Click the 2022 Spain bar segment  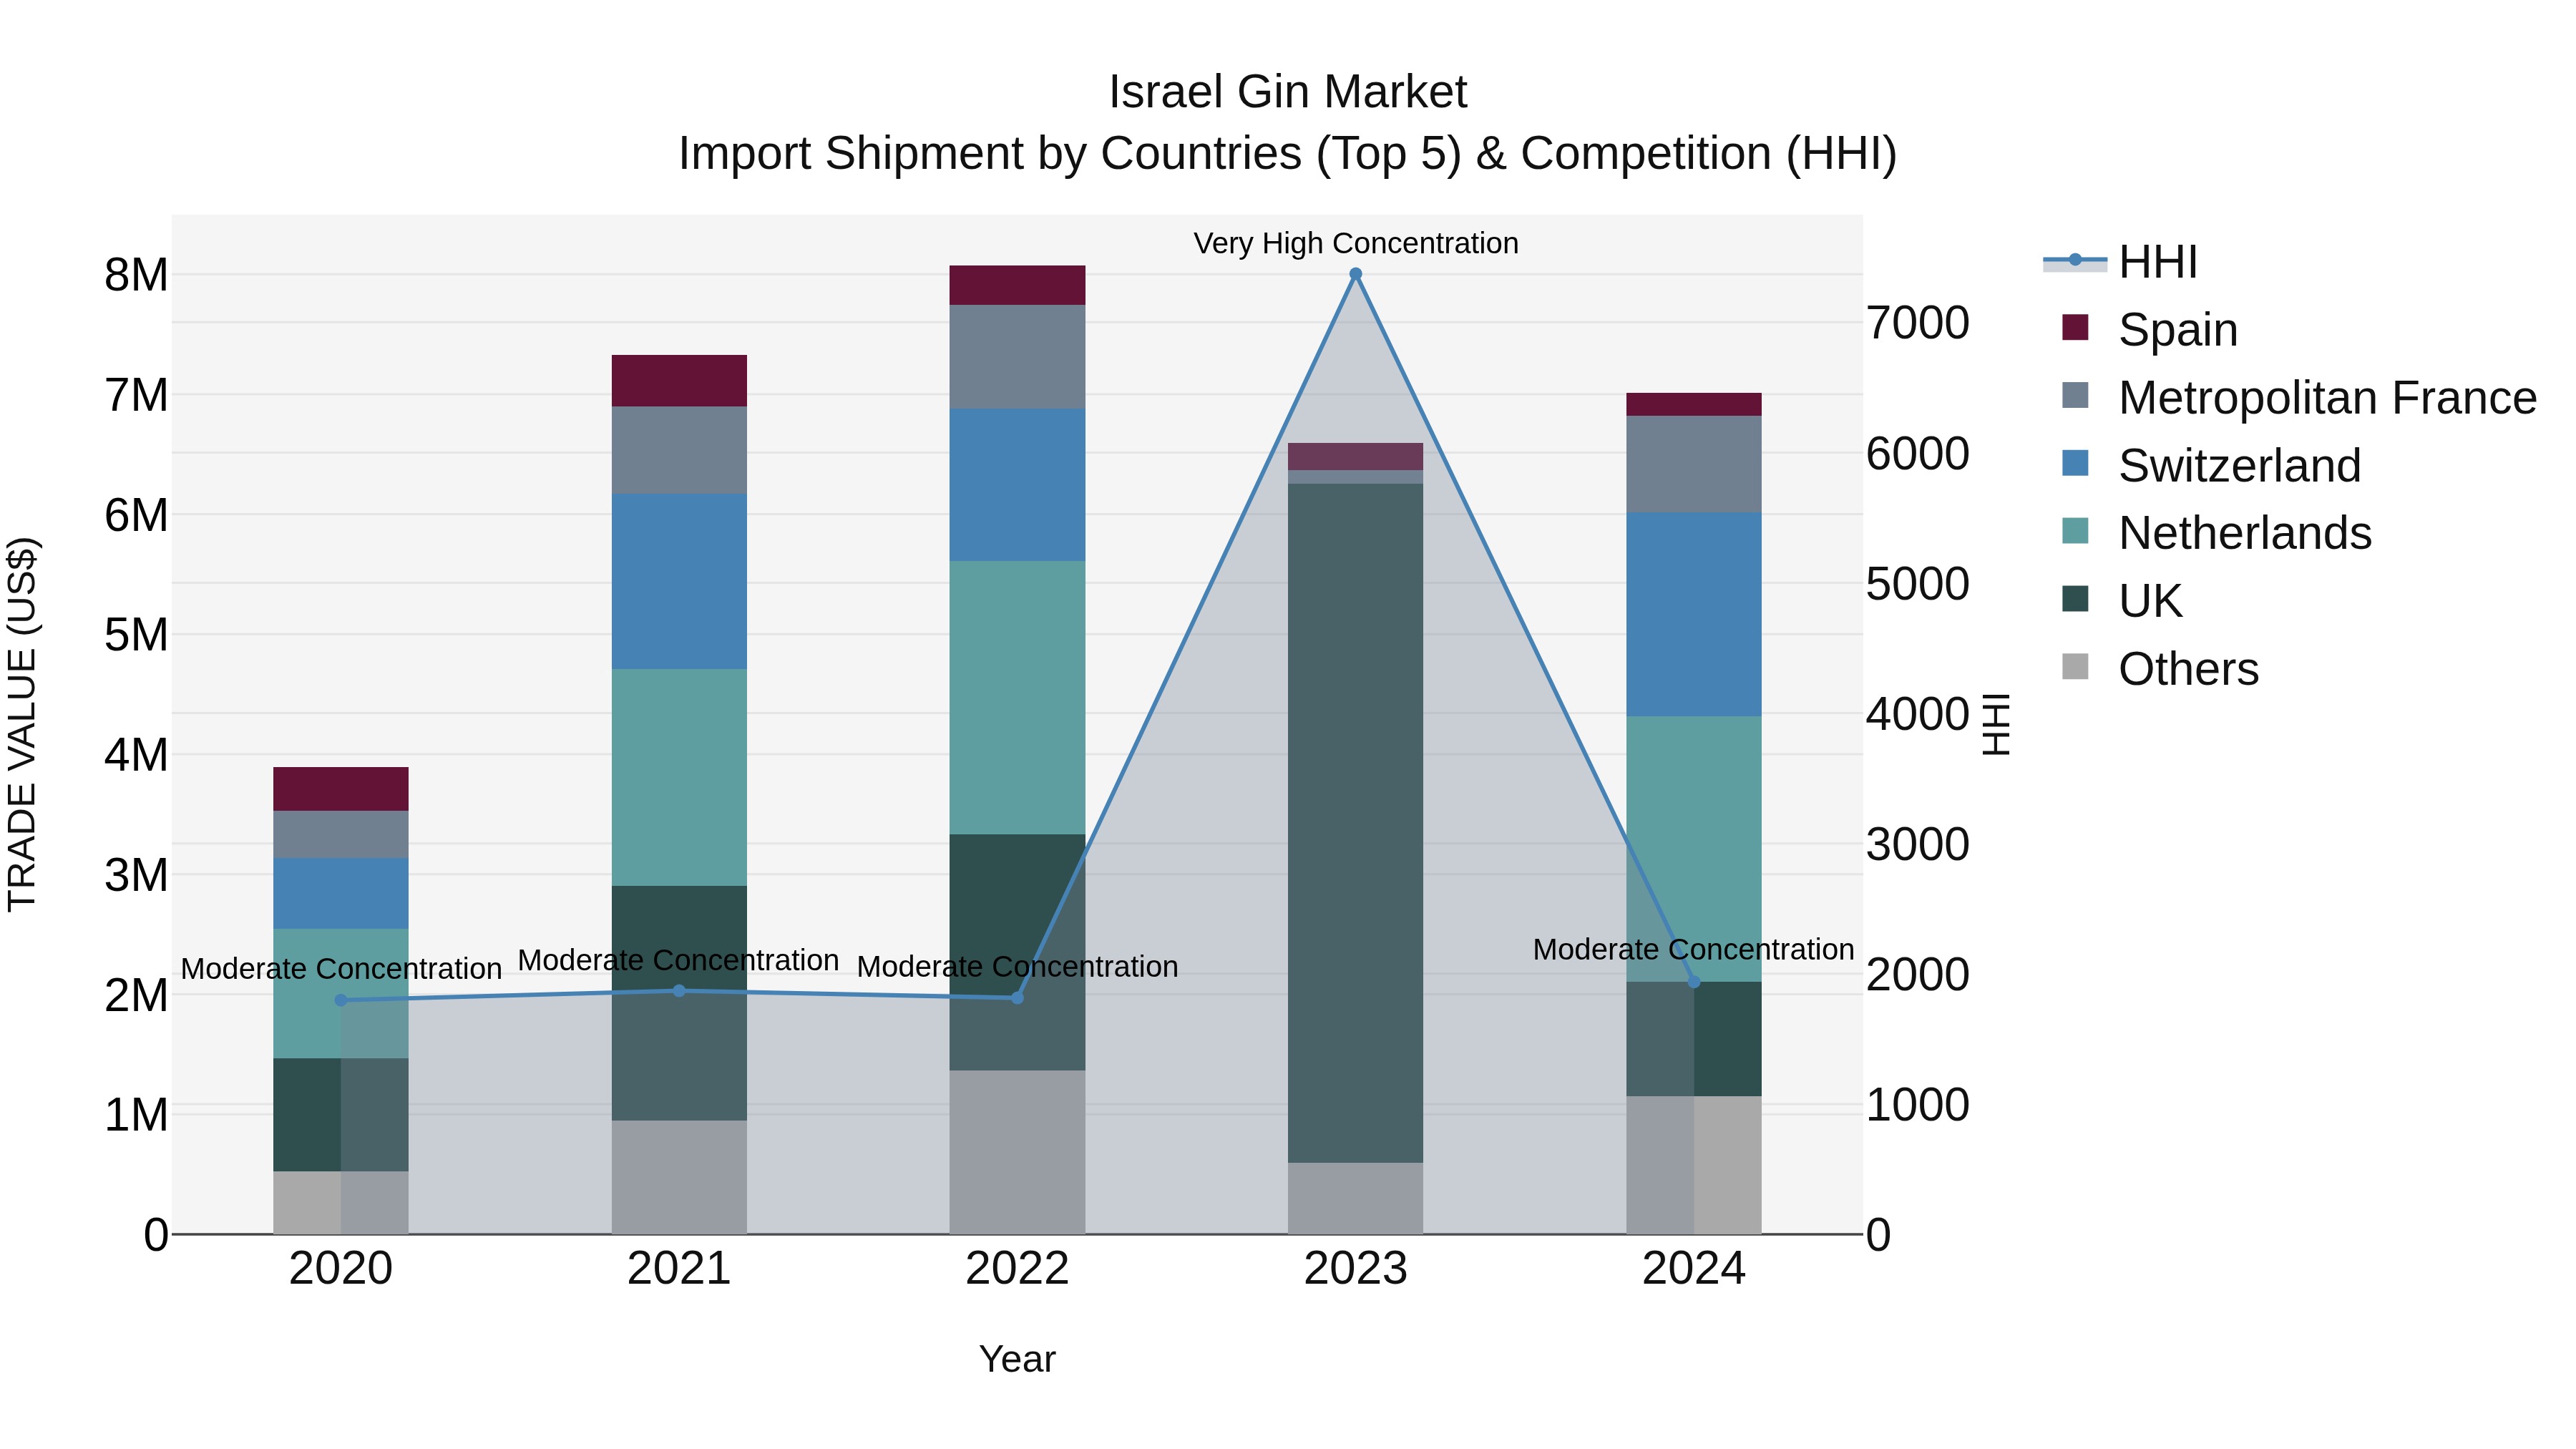pyautogui.click(x=1017, y=285)
